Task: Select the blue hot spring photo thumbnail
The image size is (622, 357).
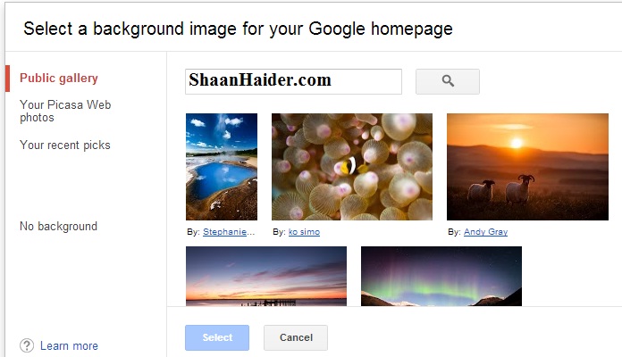Action: point(222,167)
